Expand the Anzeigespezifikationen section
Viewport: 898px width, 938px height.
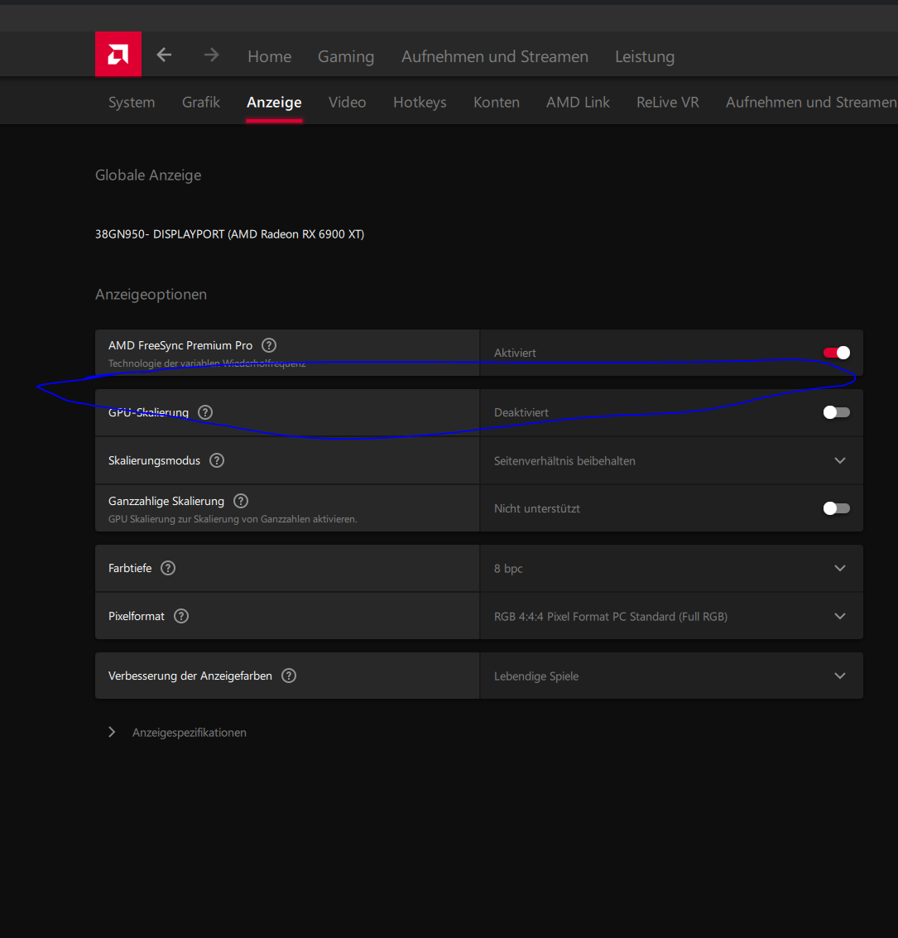pos(178,732)
